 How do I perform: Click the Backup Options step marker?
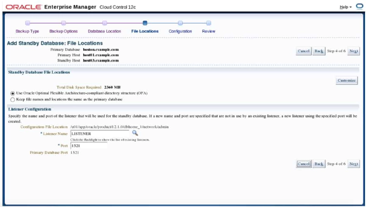[64, 23]
